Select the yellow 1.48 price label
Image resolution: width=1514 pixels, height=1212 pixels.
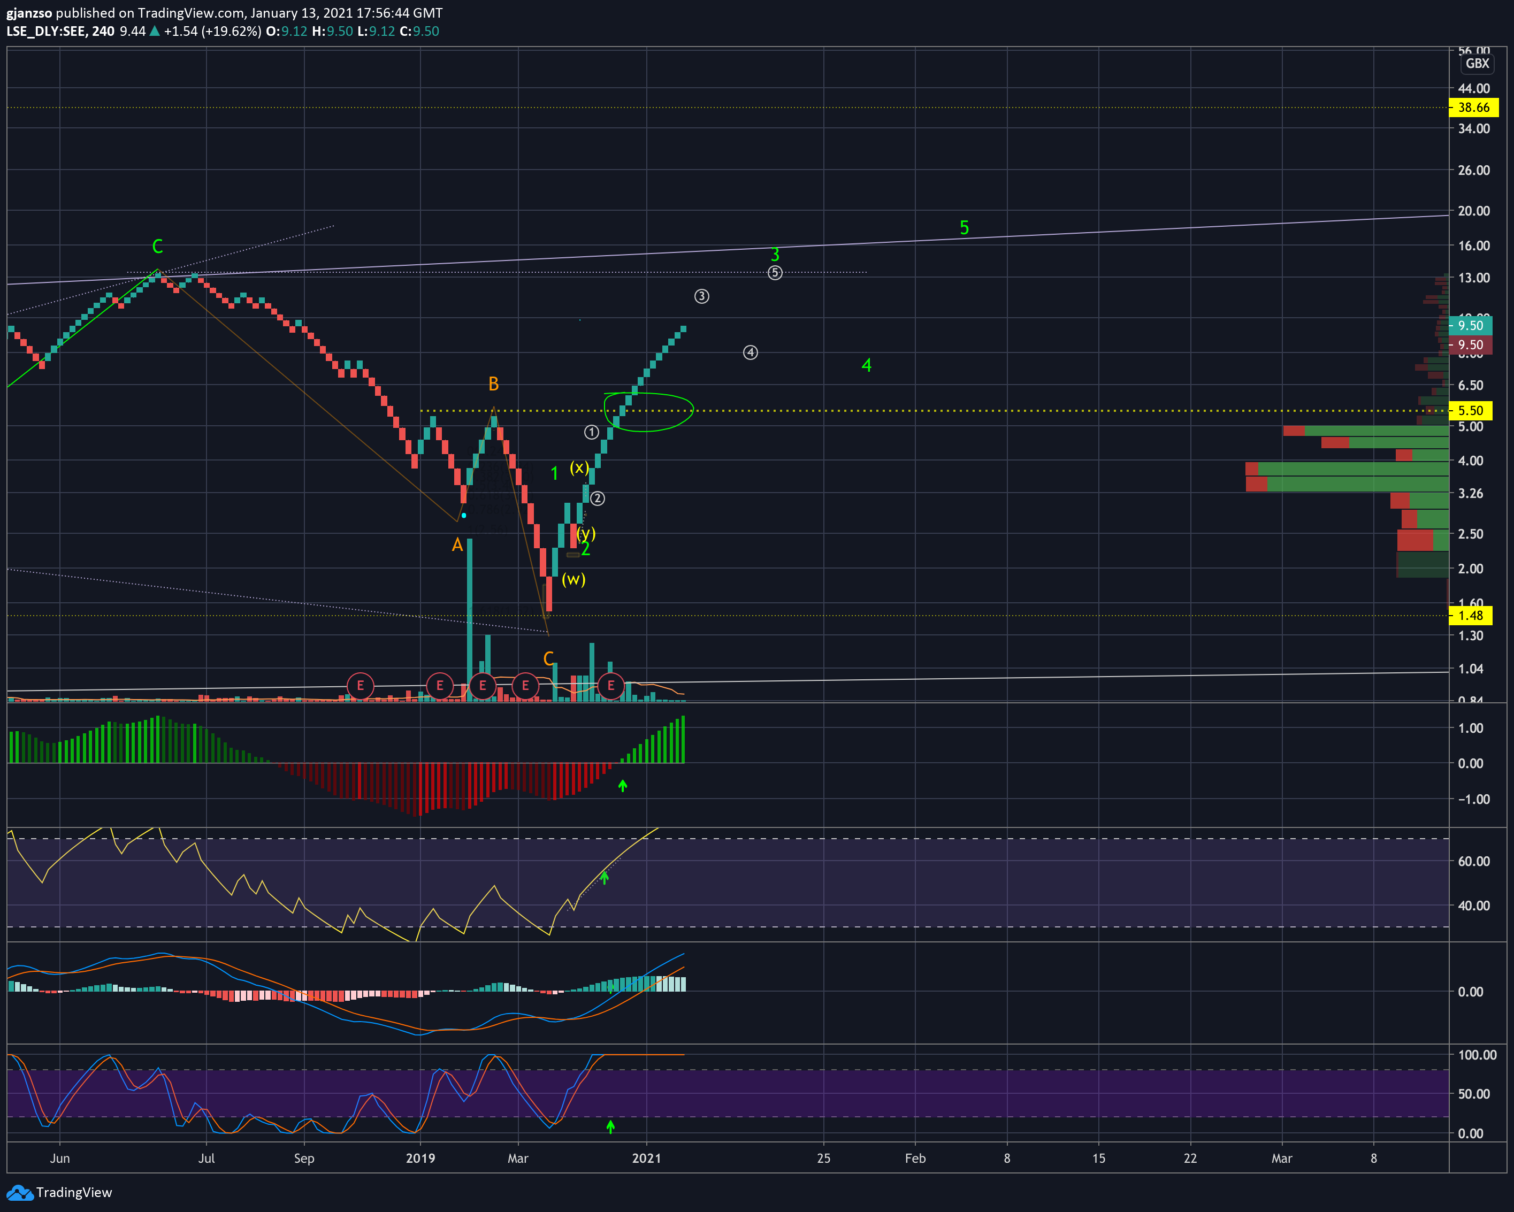tap(1471, 616)
